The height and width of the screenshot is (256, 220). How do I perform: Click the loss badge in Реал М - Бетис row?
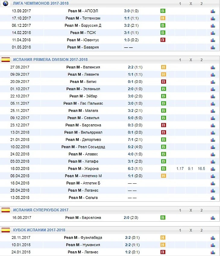(163, 82)
